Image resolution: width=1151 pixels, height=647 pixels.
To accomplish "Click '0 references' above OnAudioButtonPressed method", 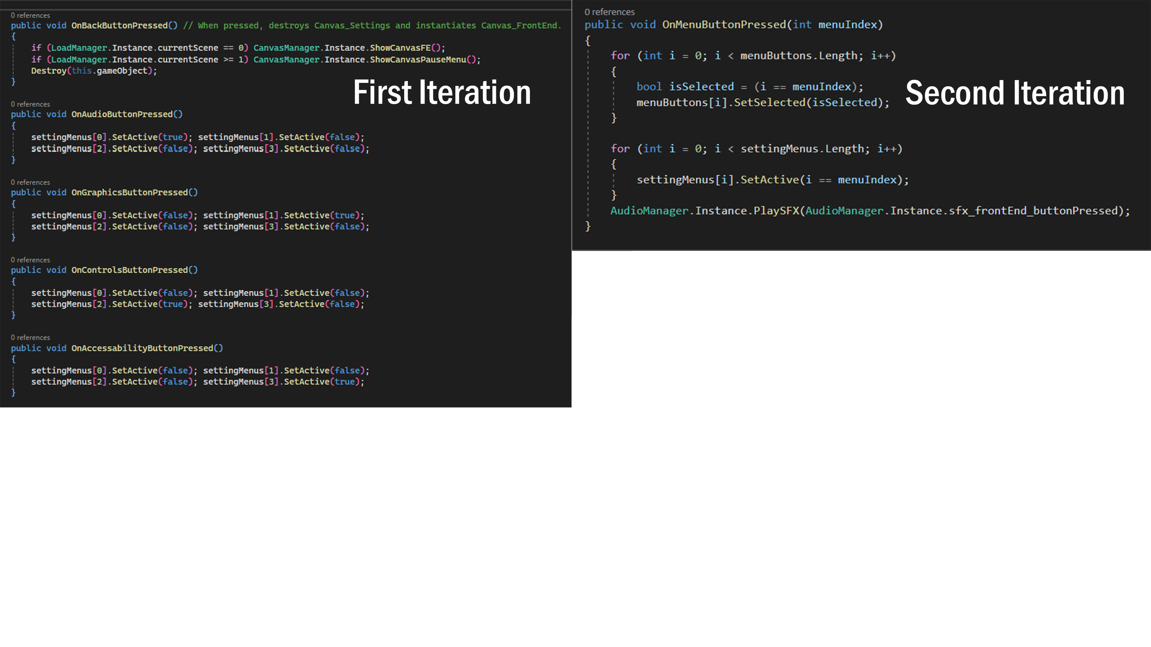I will 30,104.
